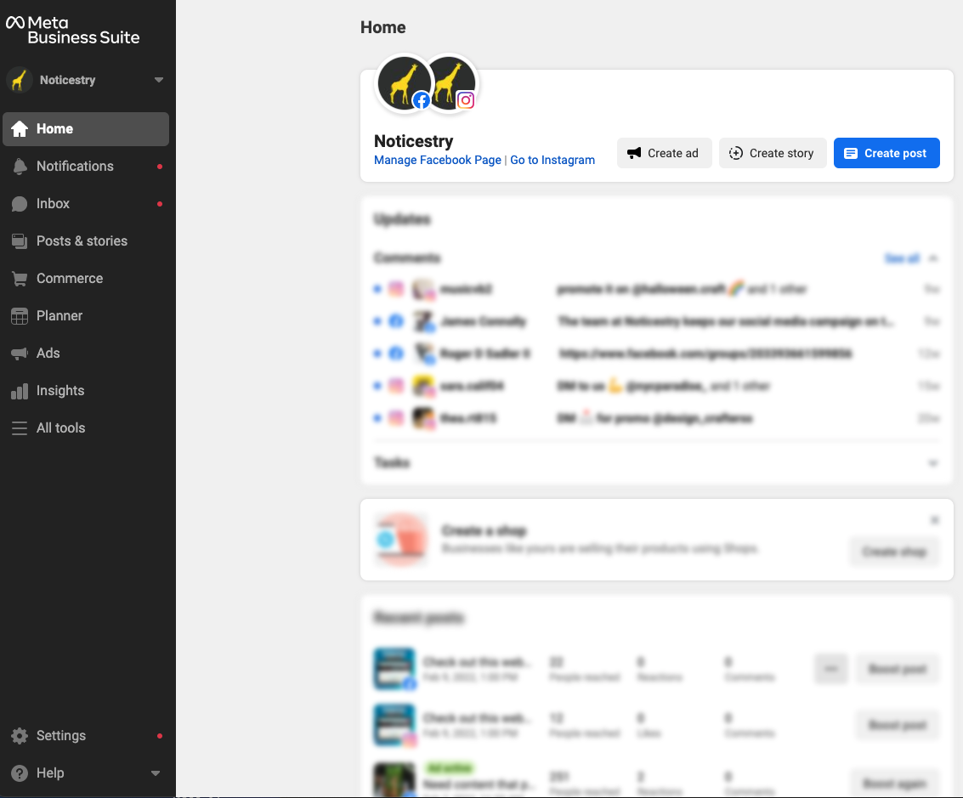Click the Home house icon in sidebar
Image resolution: width=963 pixels, height=798 pixels.
coord(20,129)
